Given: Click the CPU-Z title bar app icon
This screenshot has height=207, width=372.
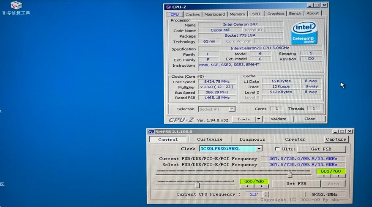Looking at the screenshot, I should [168, 7].
